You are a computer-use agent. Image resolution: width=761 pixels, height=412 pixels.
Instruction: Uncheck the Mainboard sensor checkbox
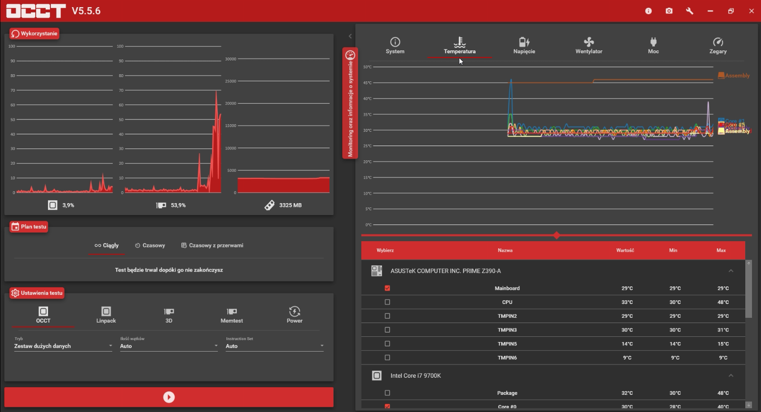pos(387,288)
